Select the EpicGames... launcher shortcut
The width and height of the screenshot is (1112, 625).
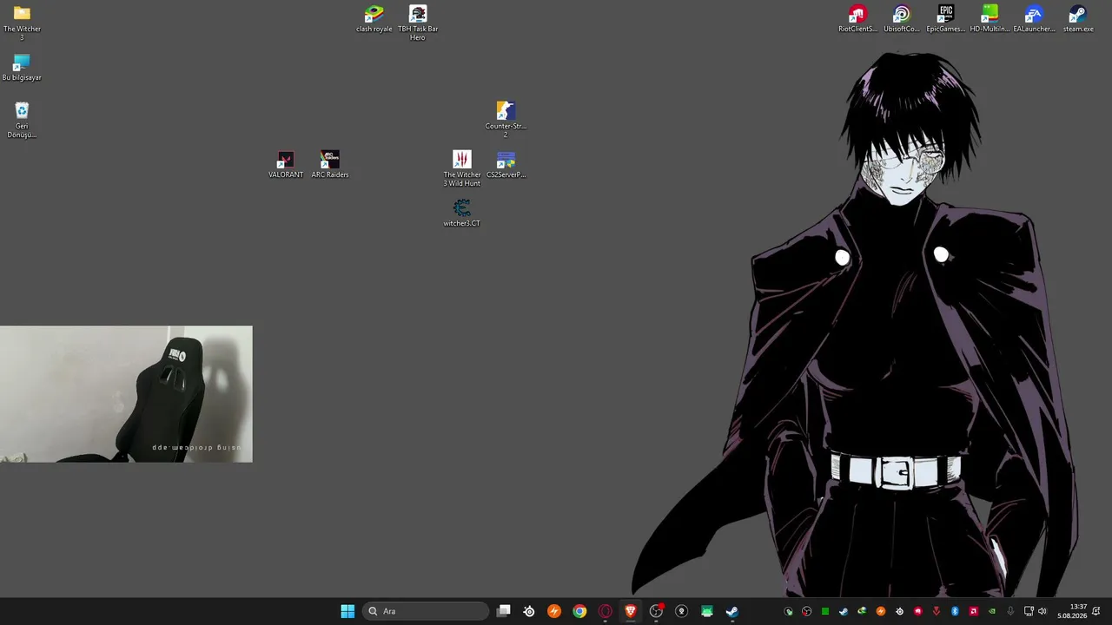click(x=946, y=19)
